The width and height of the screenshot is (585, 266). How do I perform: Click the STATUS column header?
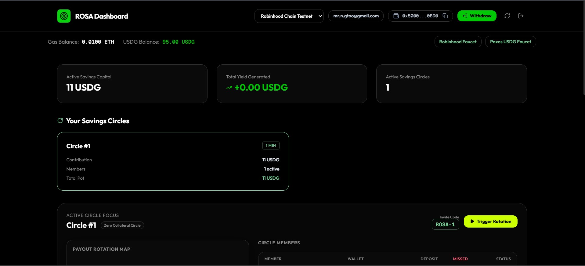(x=504, y=259)
